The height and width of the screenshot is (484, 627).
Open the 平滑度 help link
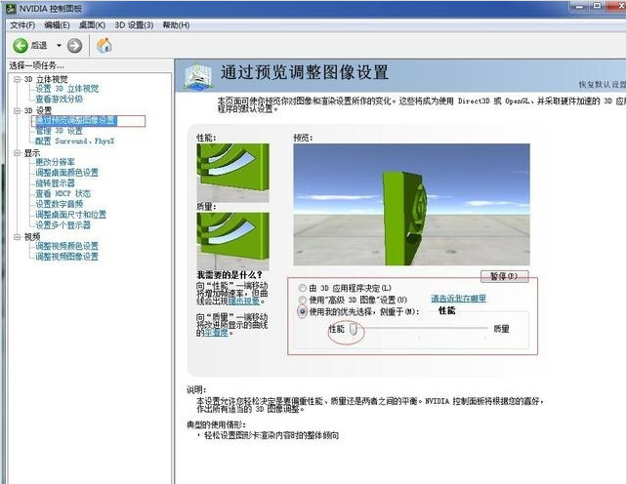coord(216,333)
